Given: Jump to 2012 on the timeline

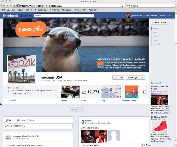Looking at the screenshot, I should [x=156, y=36].
